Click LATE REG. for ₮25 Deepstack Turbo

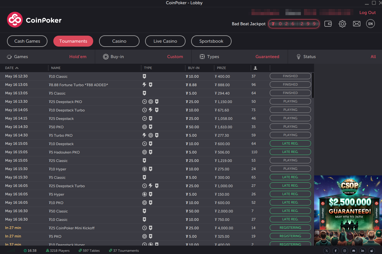tap(290, 186)
